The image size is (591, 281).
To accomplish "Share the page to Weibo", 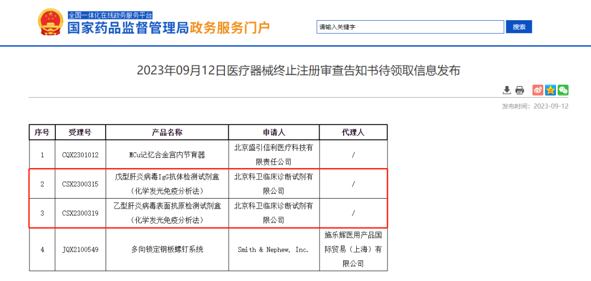I will (538, 90).
